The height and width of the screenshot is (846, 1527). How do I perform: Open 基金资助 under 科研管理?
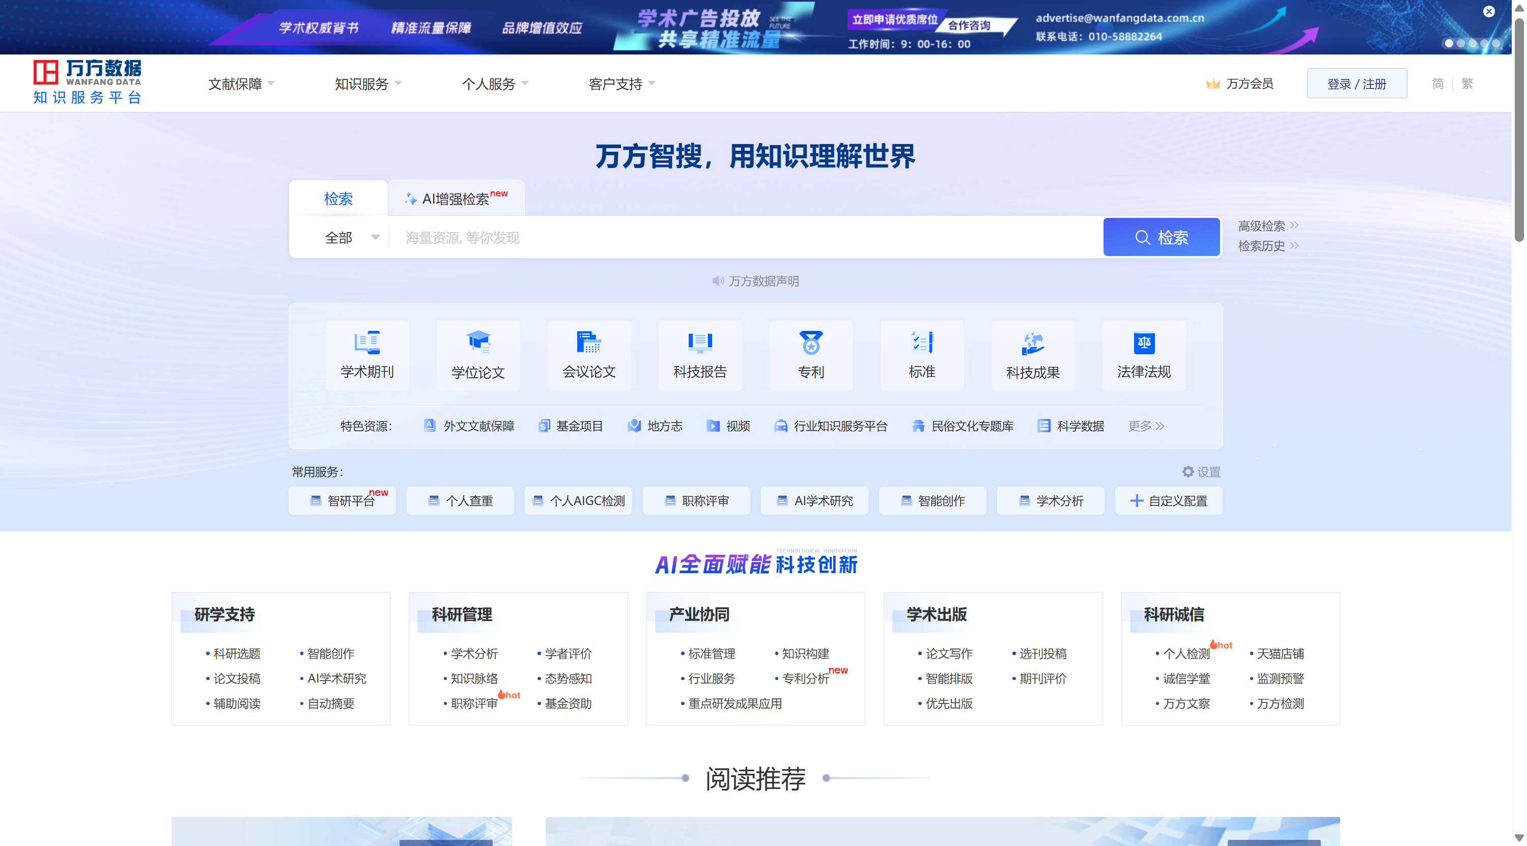568,703
